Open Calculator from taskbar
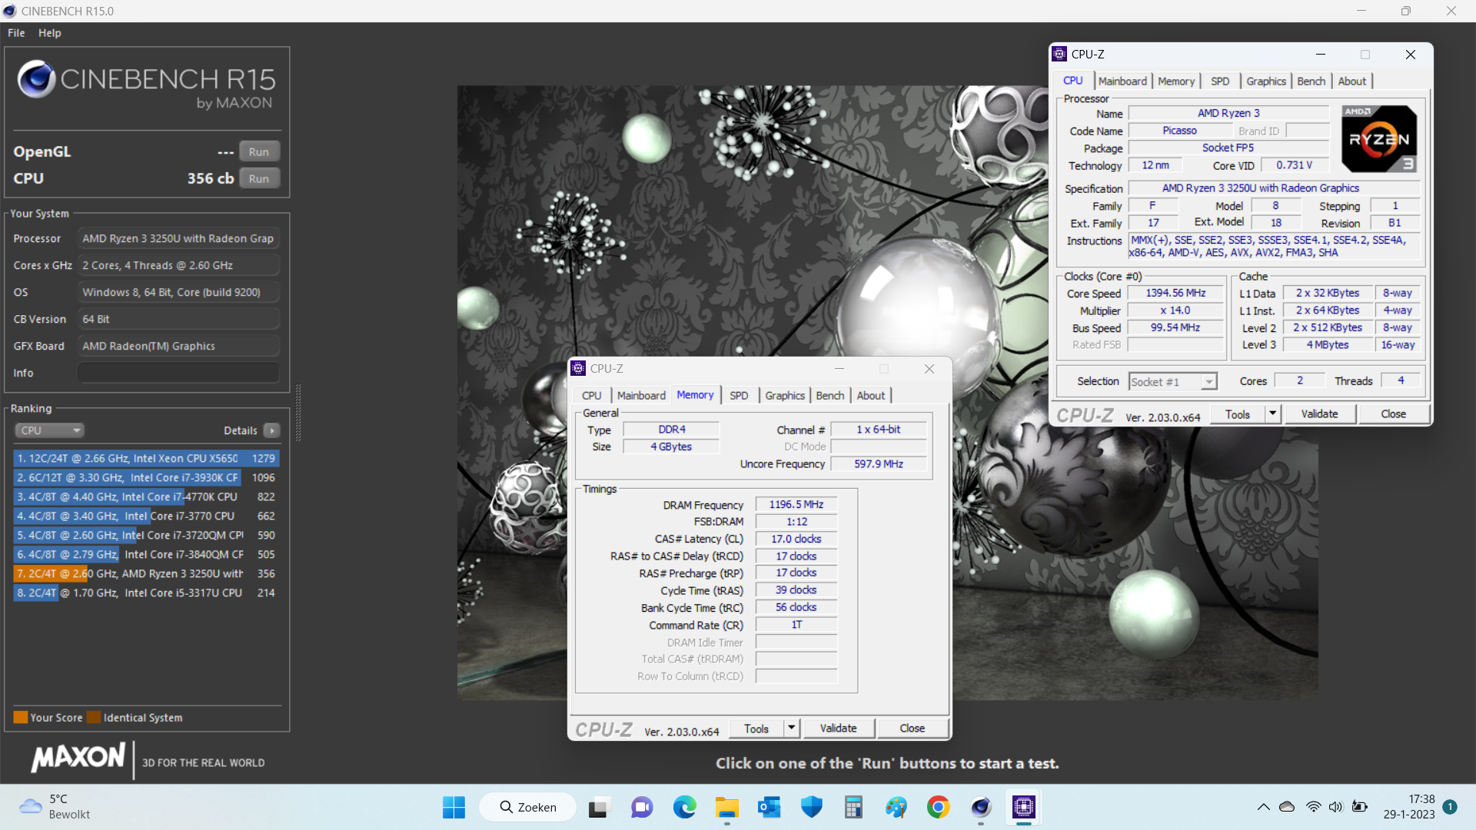1476x830 pixels. [x=853, y=808]
